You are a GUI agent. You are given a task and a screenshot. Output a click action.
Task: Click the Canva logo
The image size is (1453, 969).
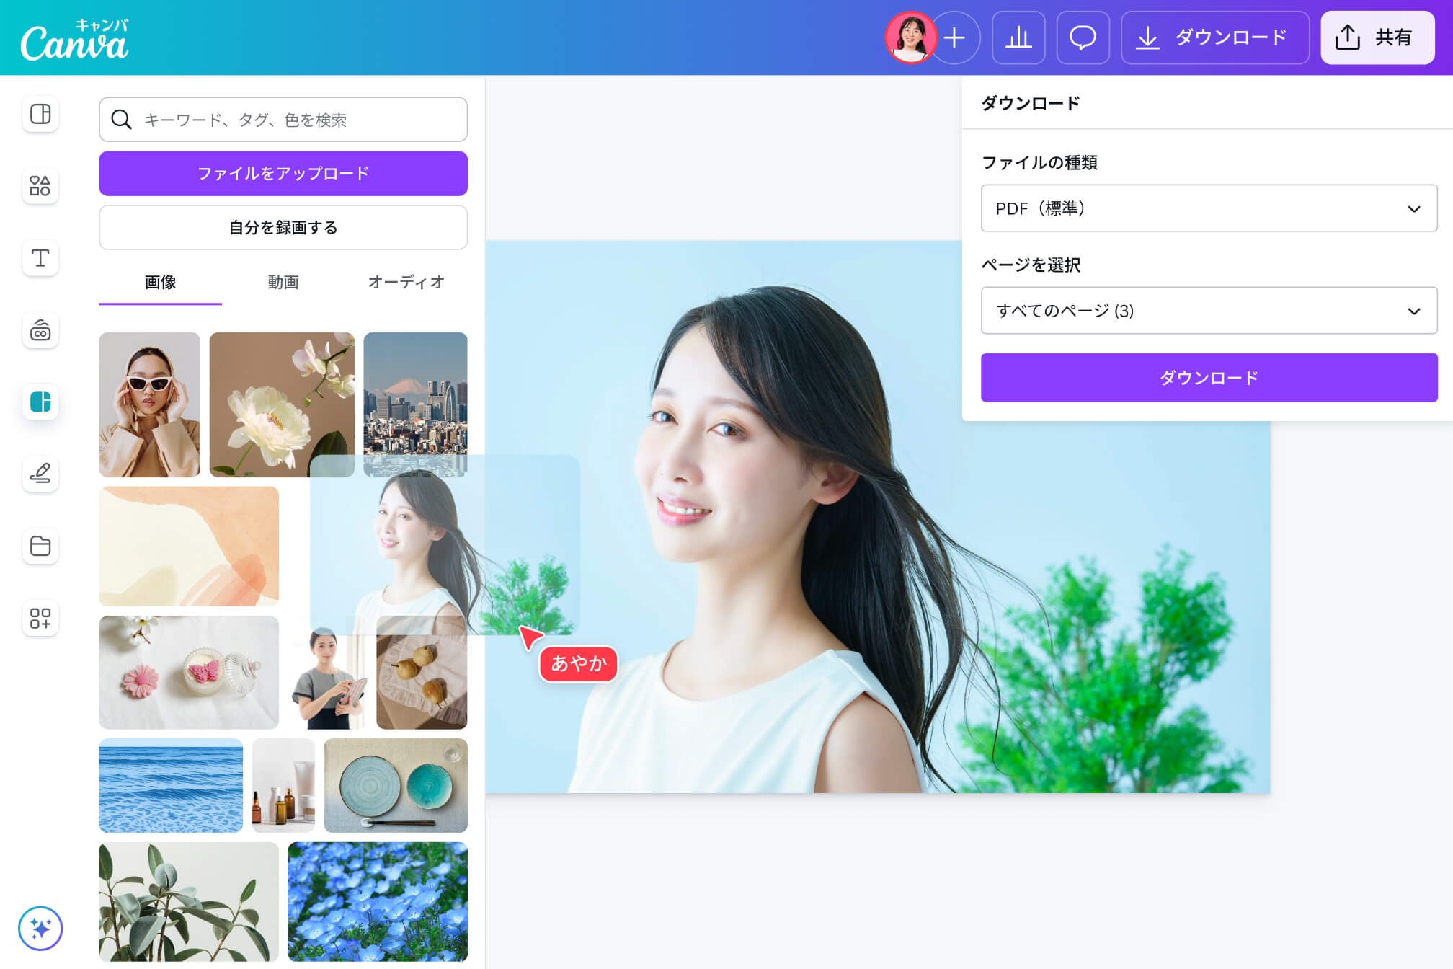[x=75, y=40]
